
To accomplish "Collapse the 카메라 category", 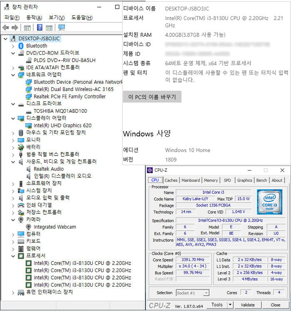I will (13, 220).
